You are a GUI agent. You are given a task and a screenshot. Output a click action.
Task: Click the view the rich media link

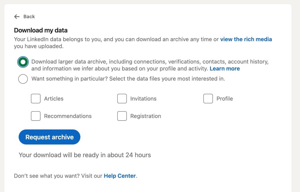click(x=246, y=39)
